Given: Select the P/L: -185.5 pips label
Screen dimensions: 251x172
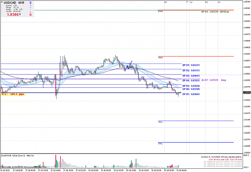Looking at the screenshot, I should (13, 94).
